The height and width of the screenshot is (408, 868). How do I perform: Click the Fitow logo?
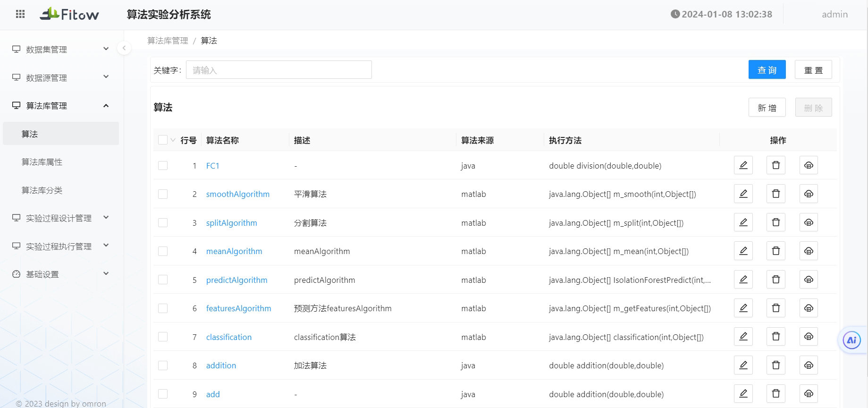coord(69,14)
